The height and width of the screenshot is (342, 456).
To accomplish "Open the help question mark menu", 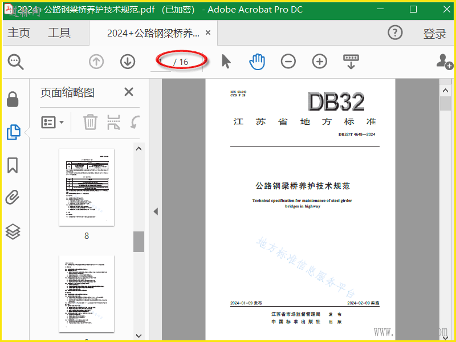I will coord(395,32).
